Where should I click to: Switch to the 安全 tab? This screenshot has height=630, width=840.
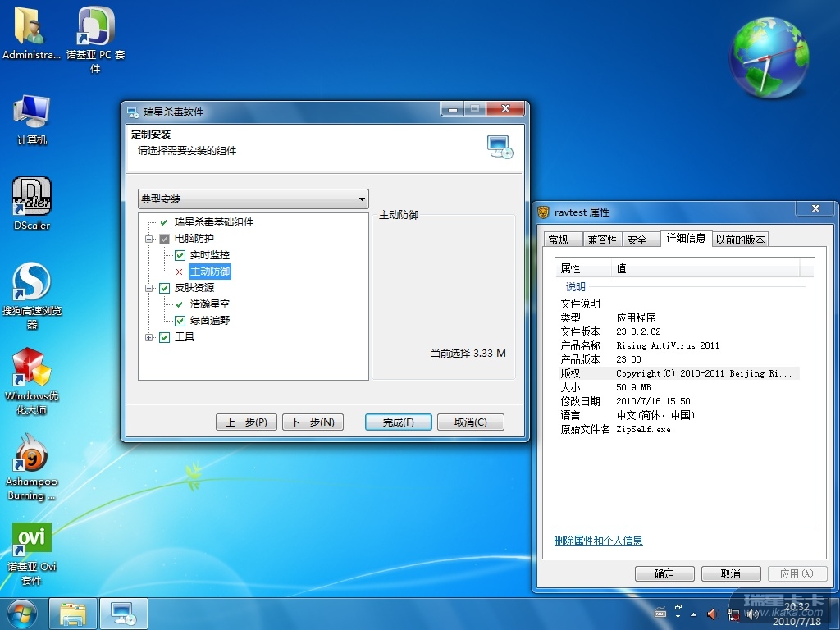tap(641, 240)
